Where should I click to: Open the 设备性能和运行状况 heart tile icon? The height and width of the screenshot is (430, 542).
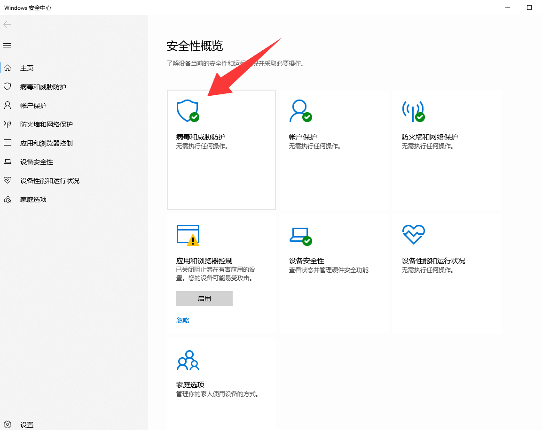click(413, 235)
